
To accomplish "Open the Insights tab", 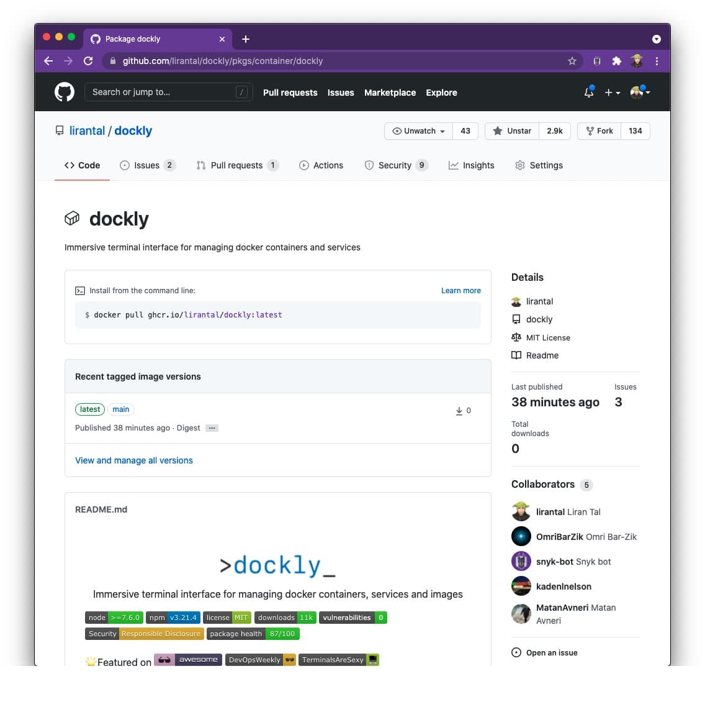I will tap(471, 165).
